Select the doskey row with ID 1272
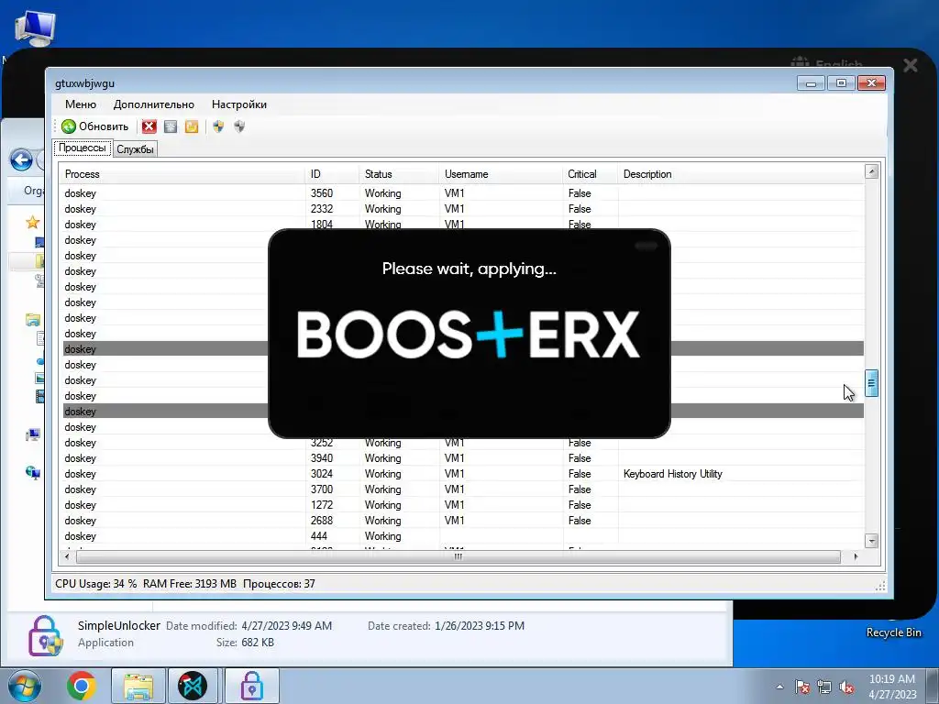 [463, 505]
